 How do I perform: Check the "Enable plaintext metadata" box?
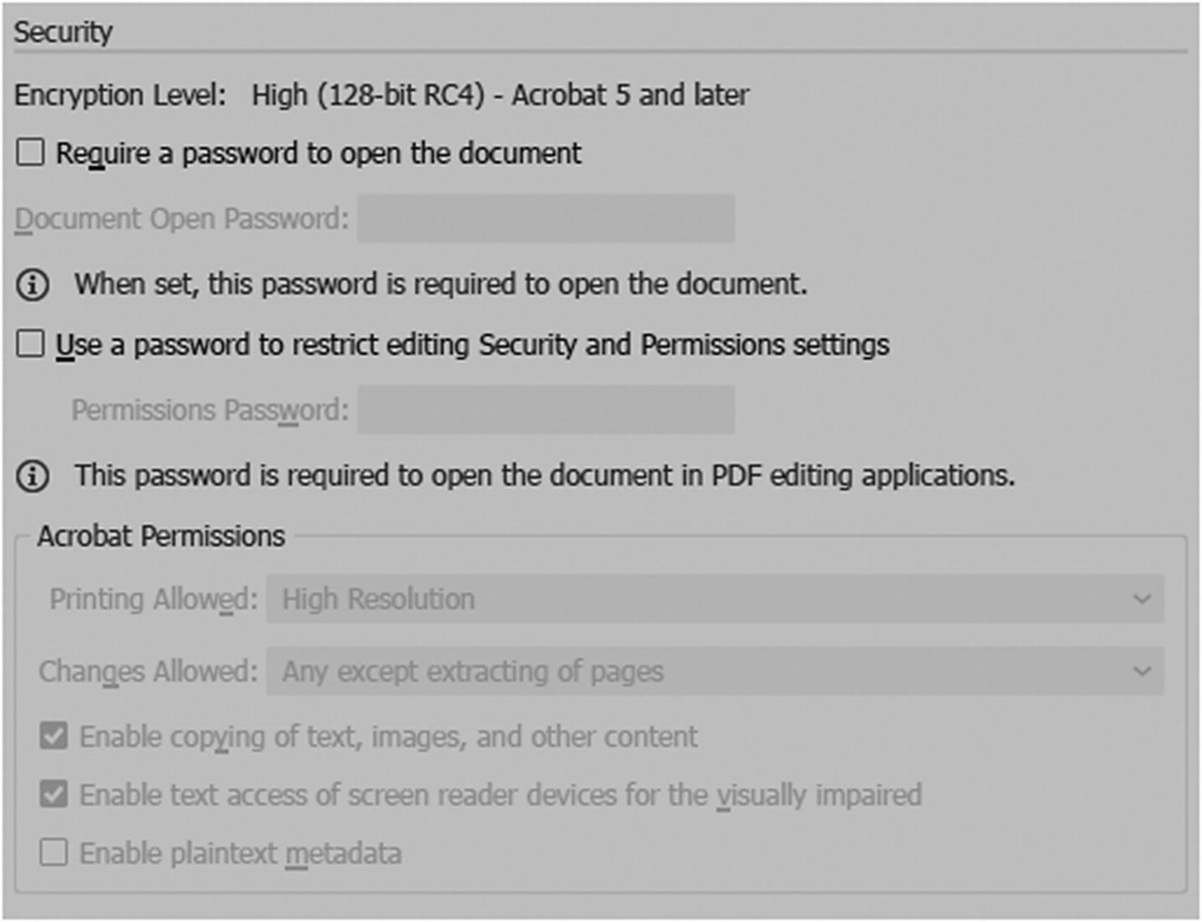click(54, 853)
